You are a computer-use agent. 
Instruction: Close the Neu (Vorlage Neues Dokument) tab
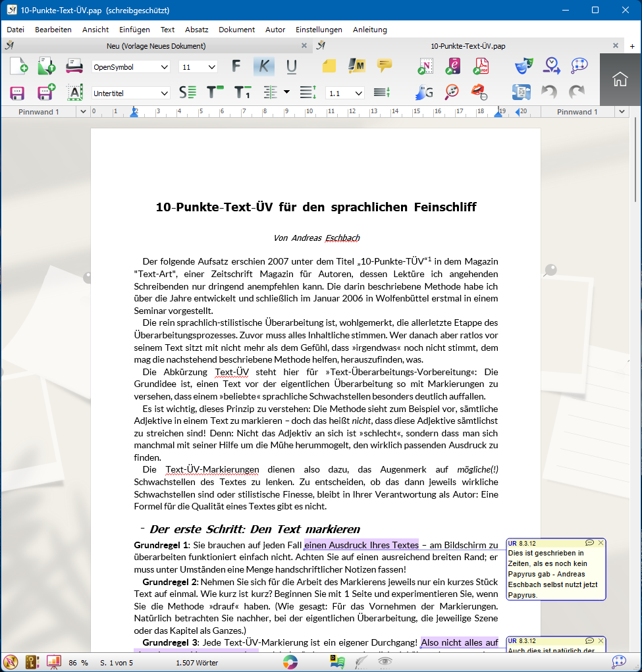tap(304, 45)
